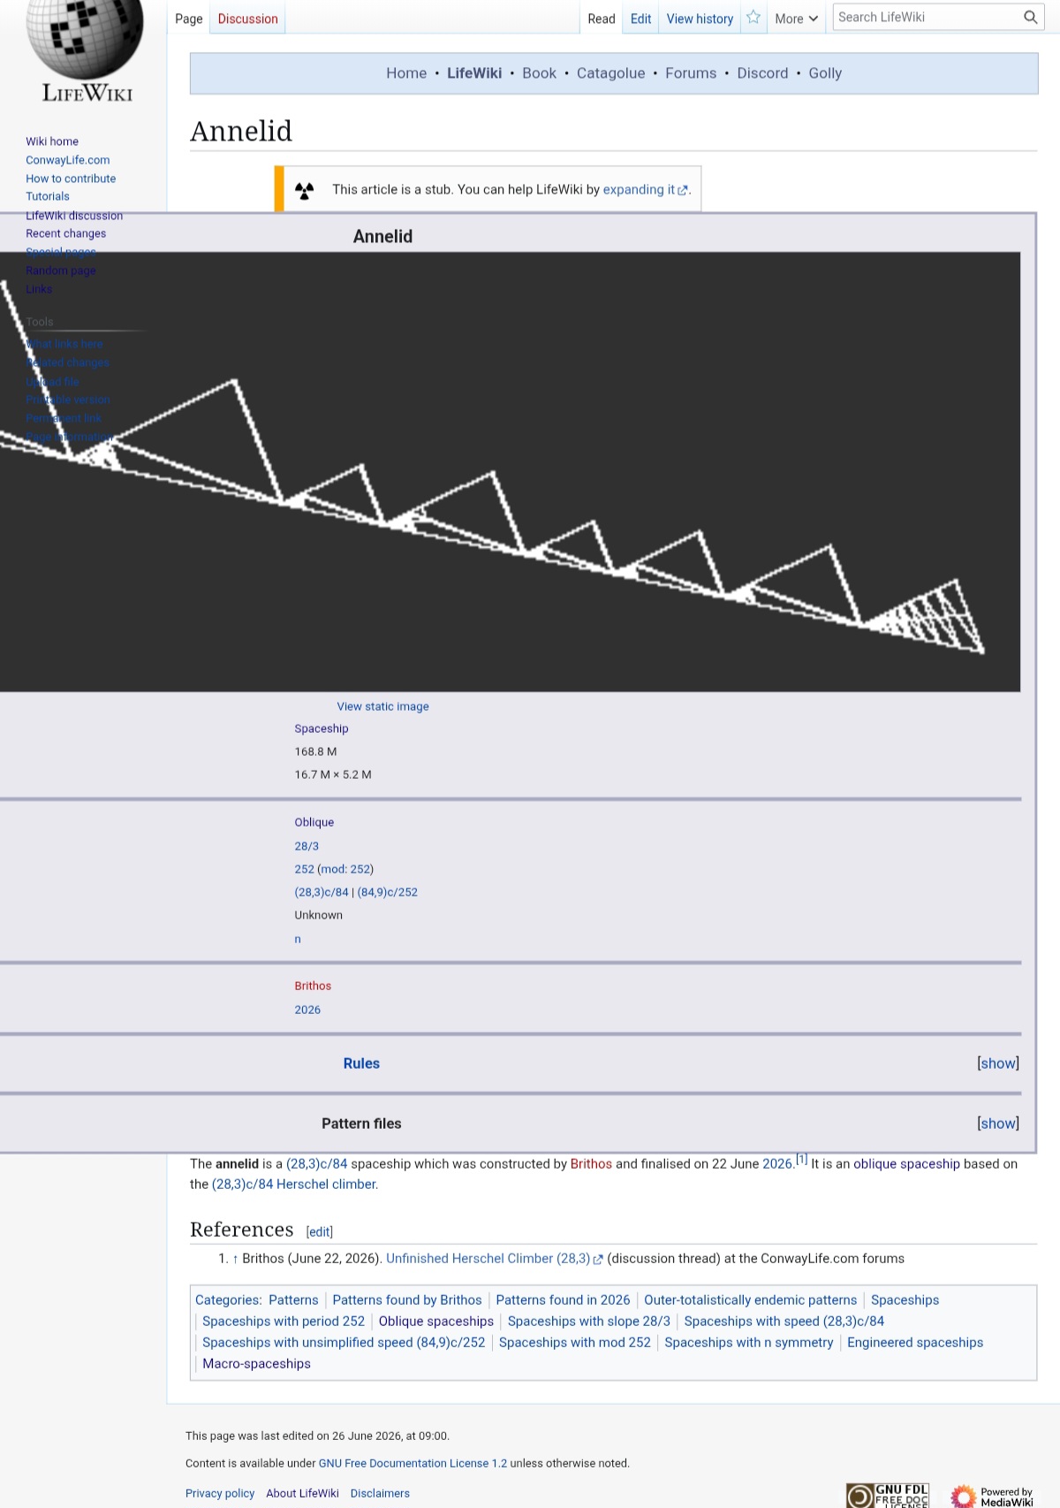Open the 252 period link
The width and height of the screenshot is (1060, 1508).
pos(304,869)
